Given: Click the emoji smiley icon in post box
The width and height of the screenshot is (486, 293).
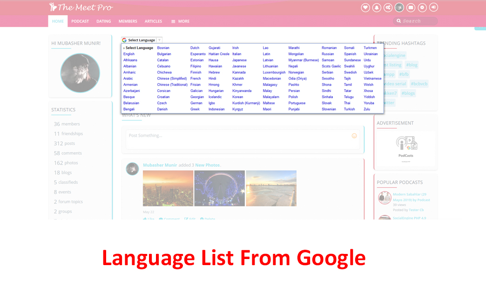Looking at the screenshot, I should coord(354,136).
